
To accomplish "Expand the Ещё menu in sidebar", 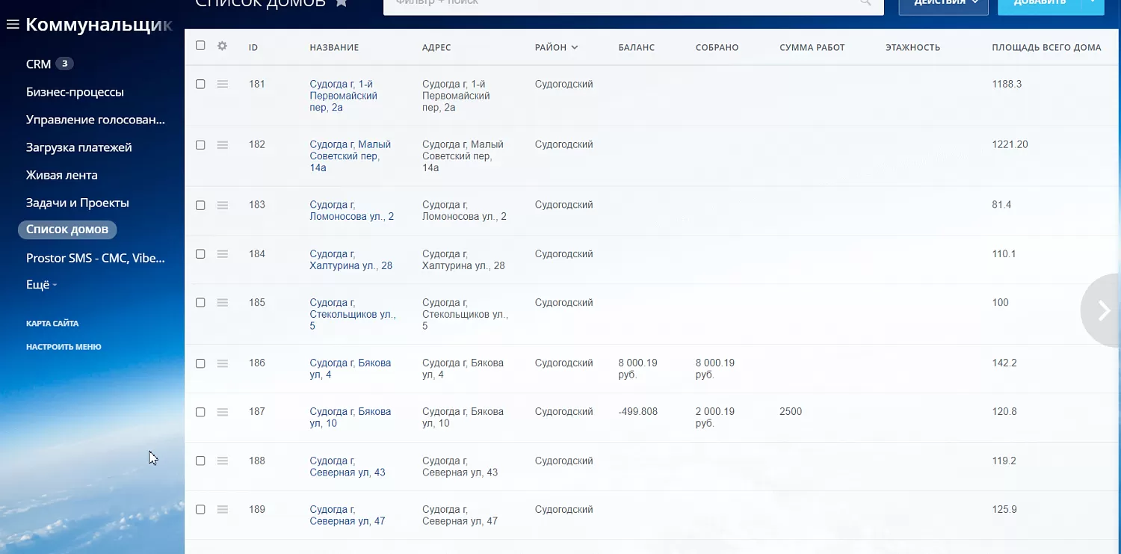I will [41, 285].
